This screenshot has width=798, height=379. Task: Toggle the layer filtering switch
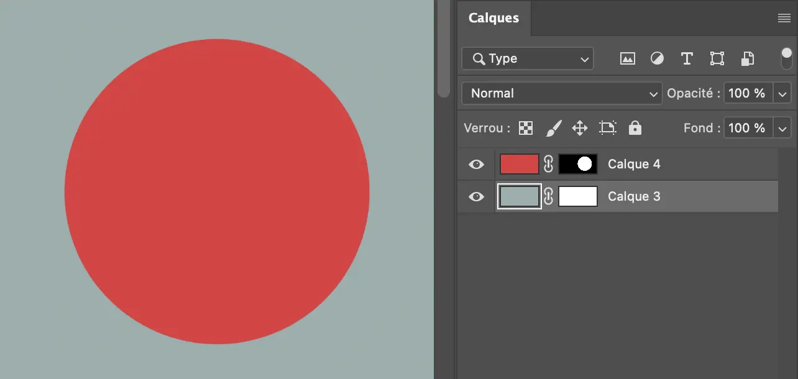pyautogui.click(x=786, y=58)
